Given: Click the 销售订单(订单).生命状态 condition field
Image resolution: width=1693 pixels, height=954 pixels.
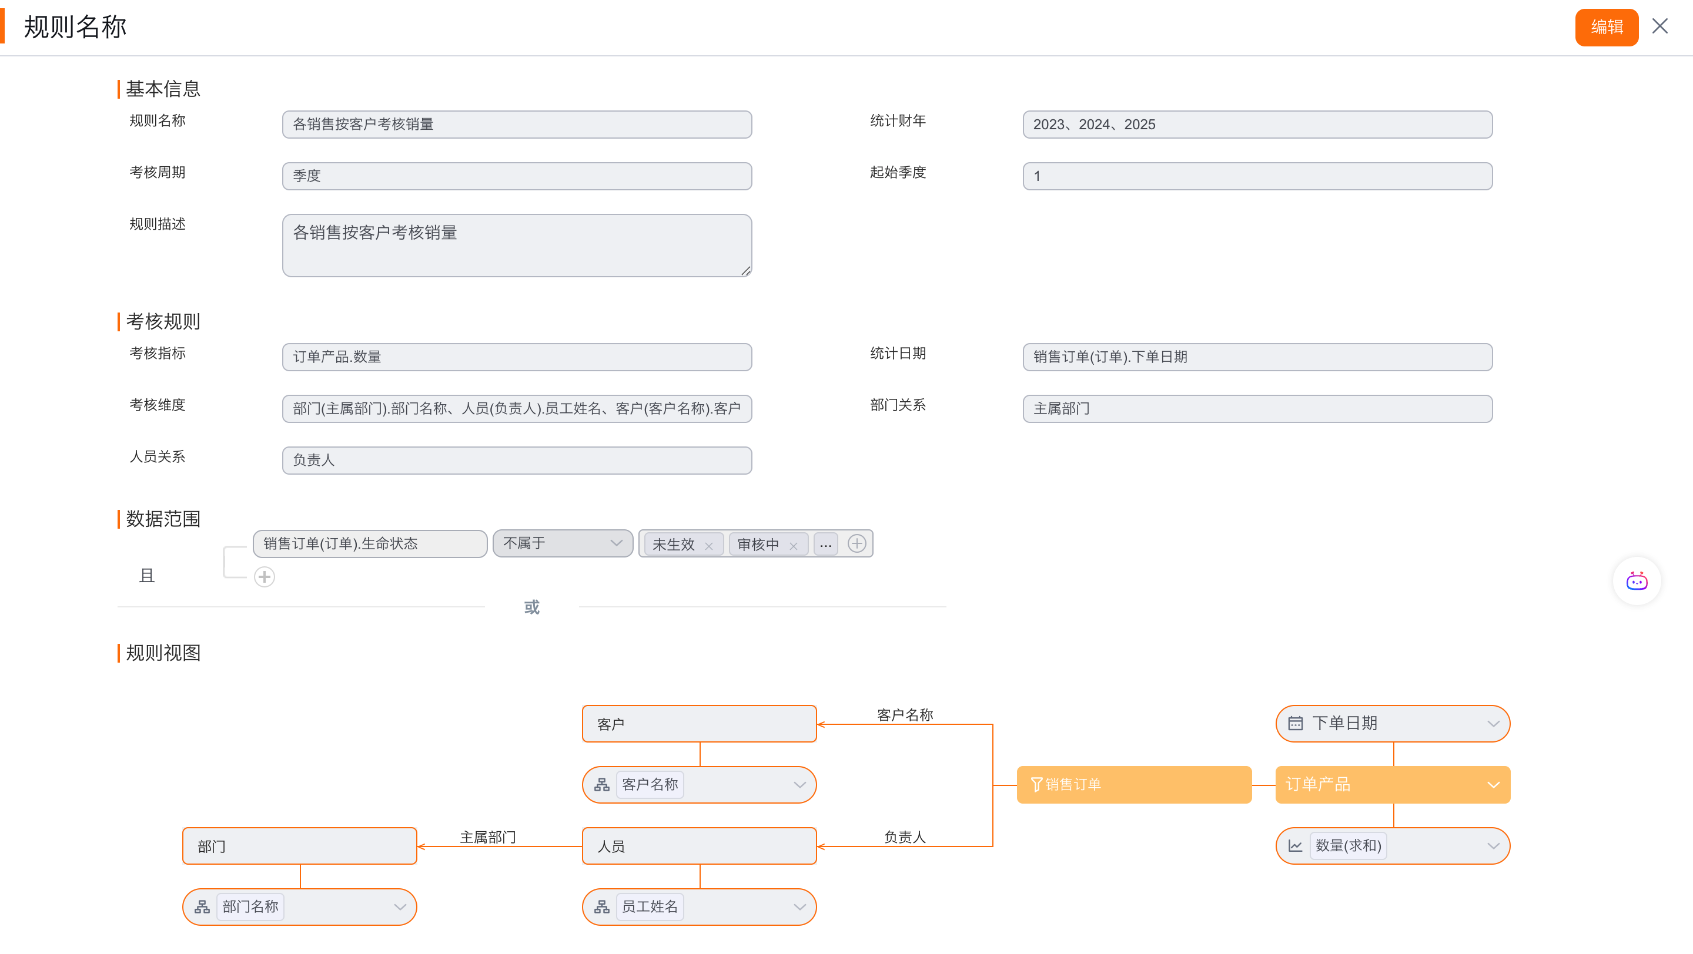Looking at the screenshot, I should [369, 543].
